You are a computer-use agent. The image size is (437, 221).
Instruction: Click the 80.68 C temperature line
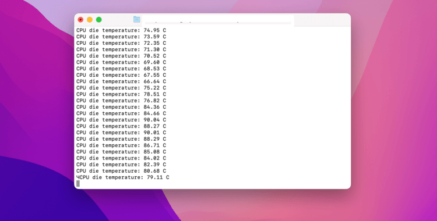tap(121, 171)
